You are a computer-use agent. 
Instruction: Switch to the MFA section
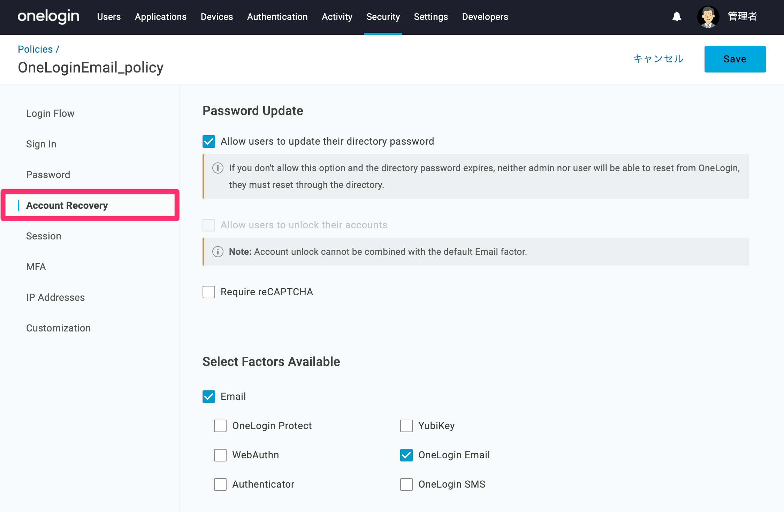point(36,267)
